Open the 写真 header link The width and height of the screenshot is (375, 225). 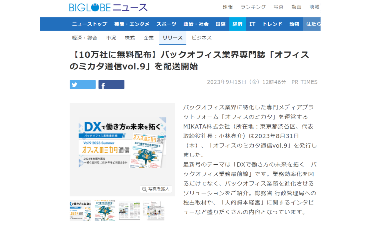(x=279, y=7)
